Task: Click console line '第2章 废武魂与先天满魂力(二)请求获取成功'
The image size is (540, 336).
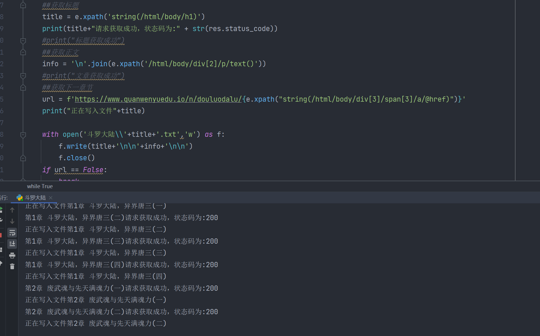Action: tap(121, 312)
